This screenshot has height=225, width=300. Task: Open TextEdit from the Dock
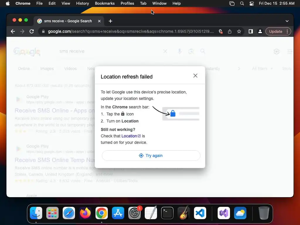151,213
